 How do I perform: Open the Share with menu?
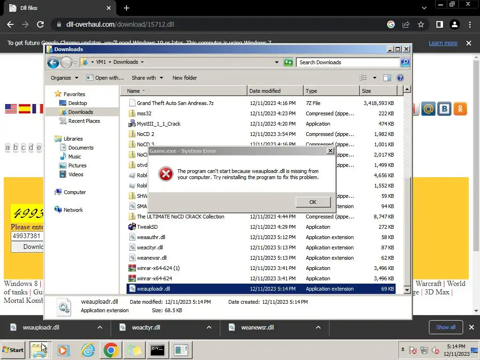147,78
